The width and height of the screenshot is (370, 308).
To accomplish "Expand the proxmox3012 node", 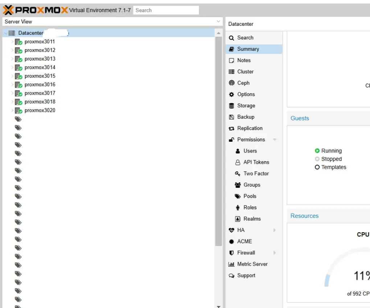I will pos(12,50).
